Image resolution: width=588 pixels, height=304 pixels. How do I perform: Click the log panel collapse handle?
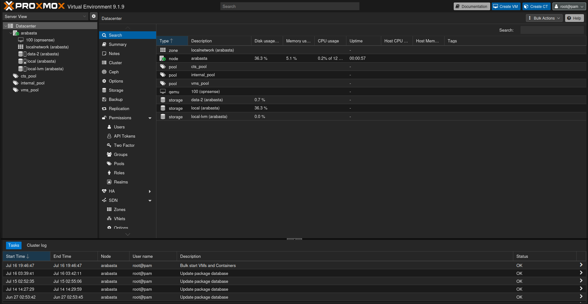click(294, 239)
